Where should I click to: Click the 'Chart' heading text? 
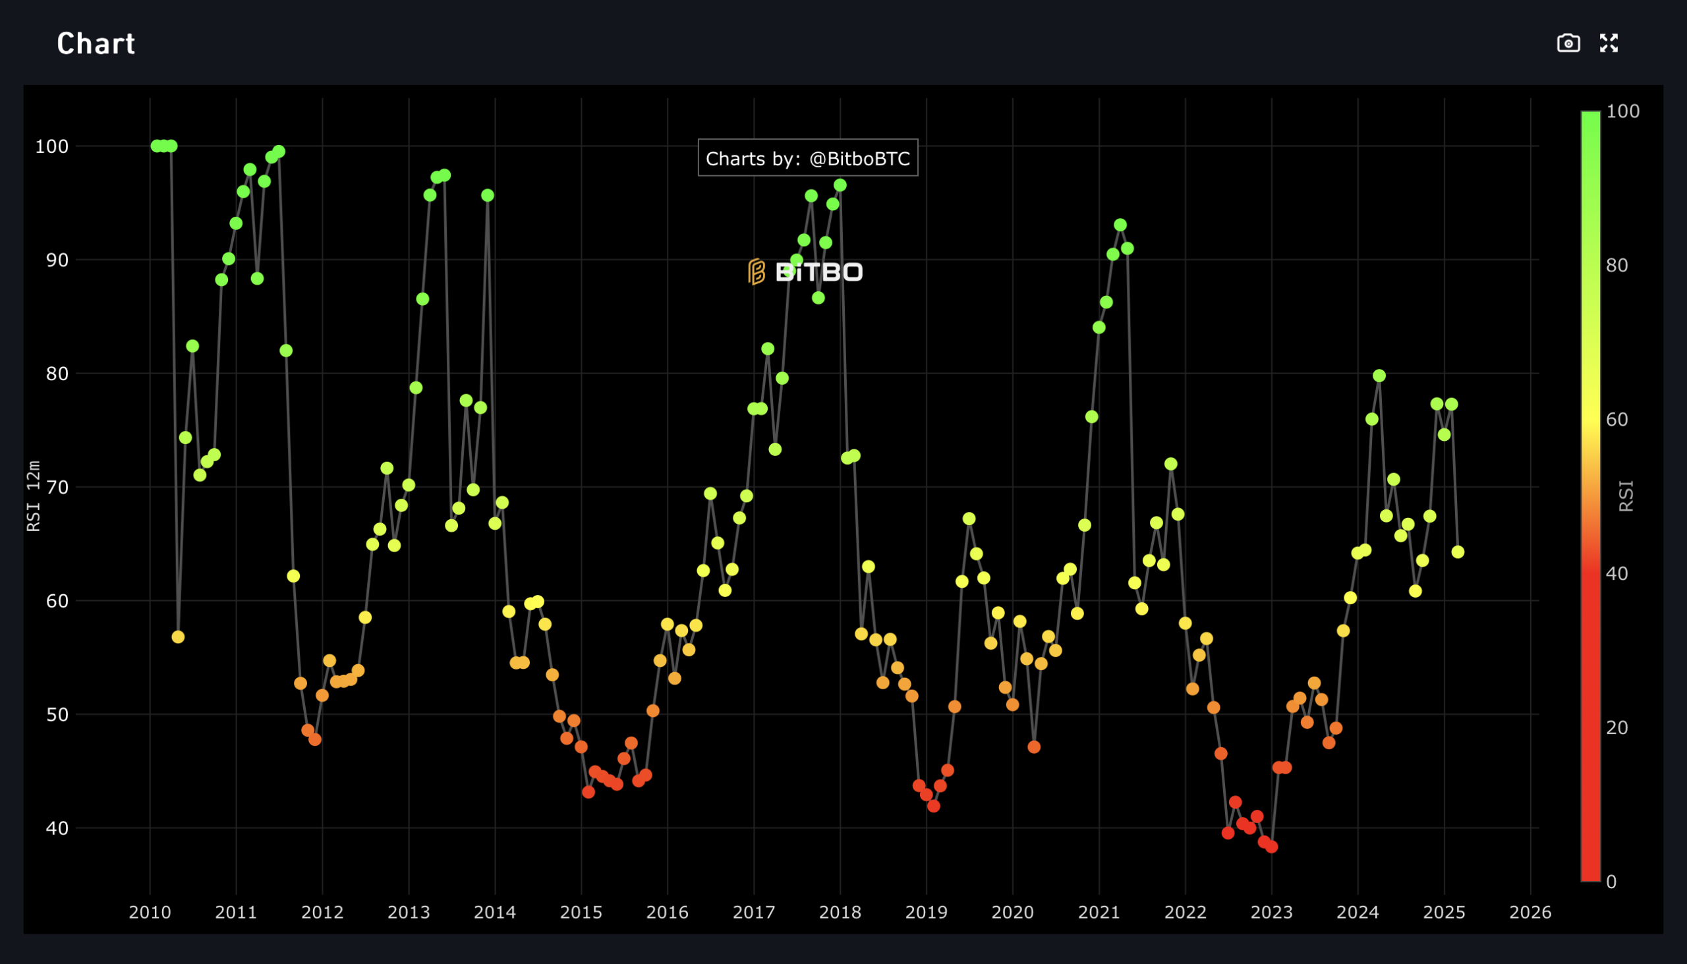[96, 43]
